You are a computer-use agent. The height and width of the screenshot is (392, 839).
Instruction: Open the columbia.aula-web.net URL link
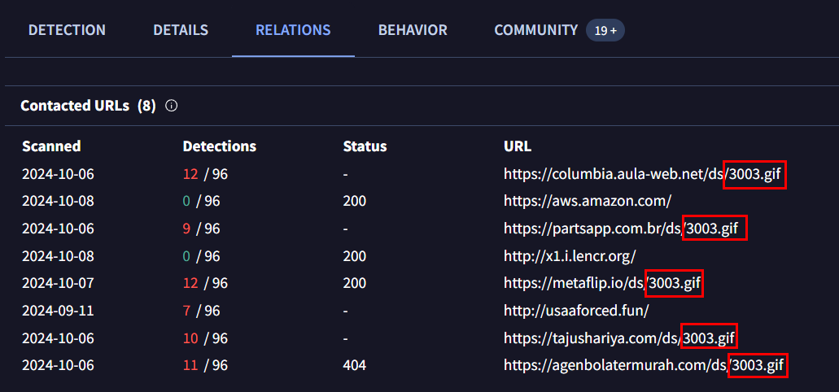point(645,174)
